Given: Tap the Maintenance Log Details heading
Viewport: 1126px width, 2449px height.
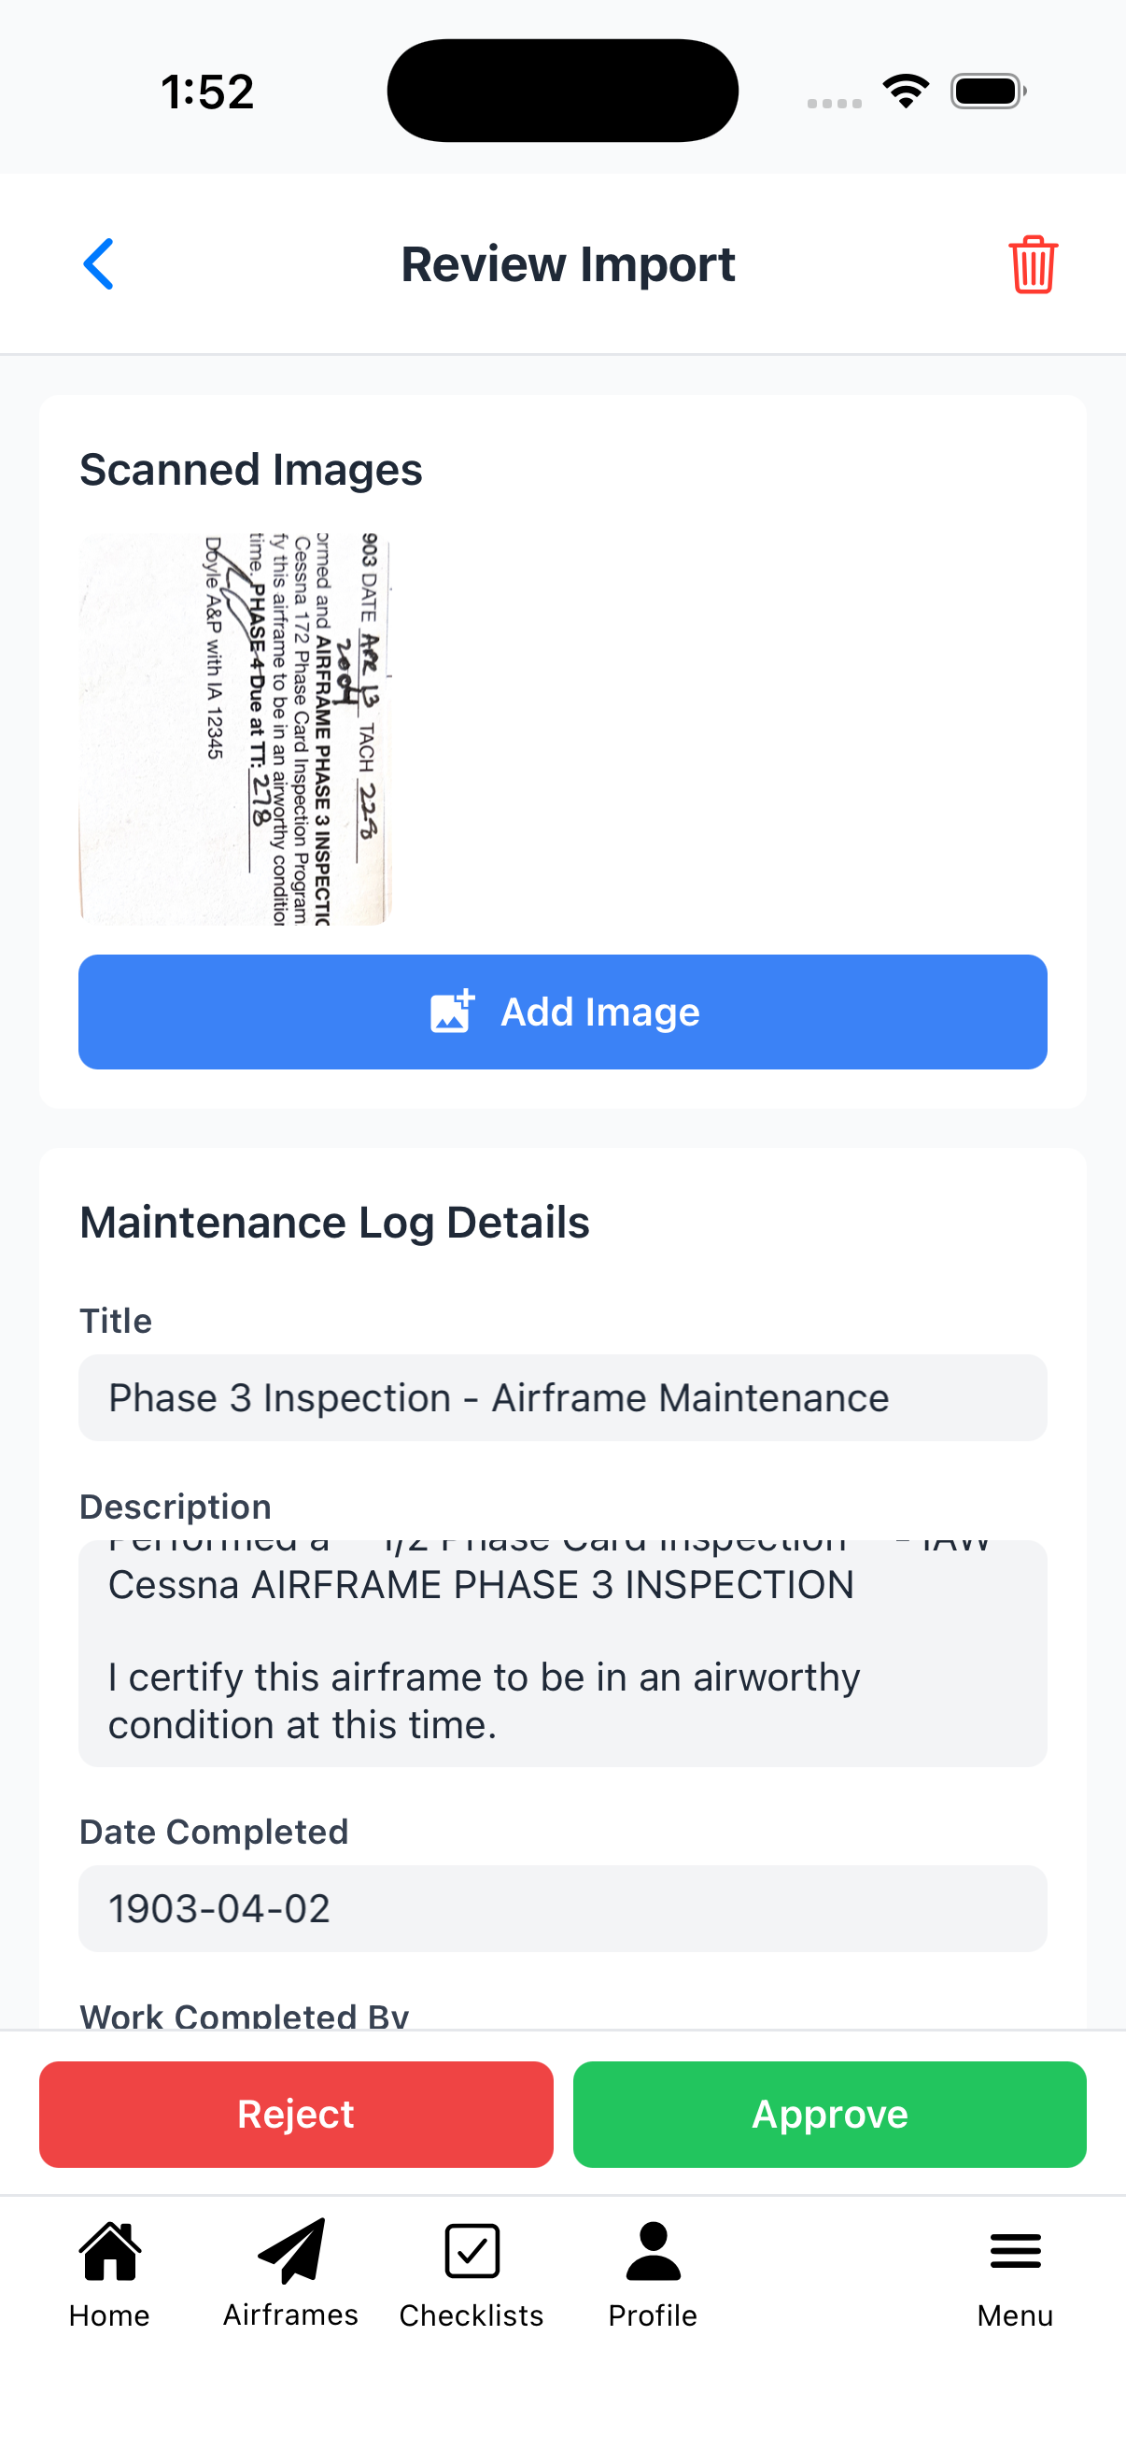Looking at the screenshot, I should click(x=334, y=1223).
